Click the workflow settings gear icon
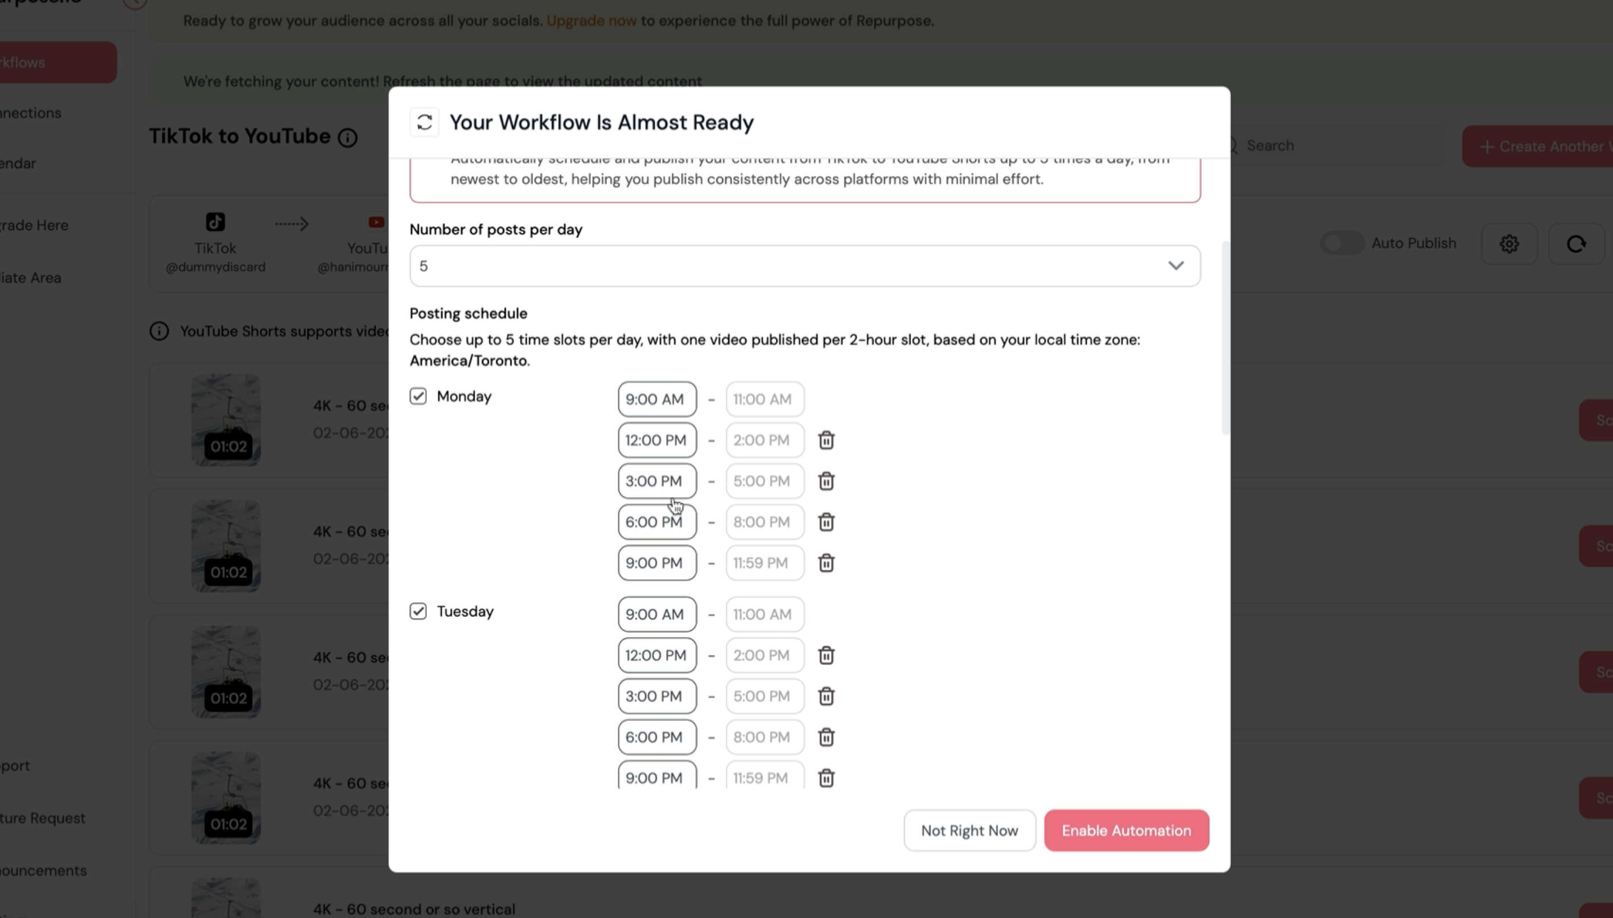 1509,243
